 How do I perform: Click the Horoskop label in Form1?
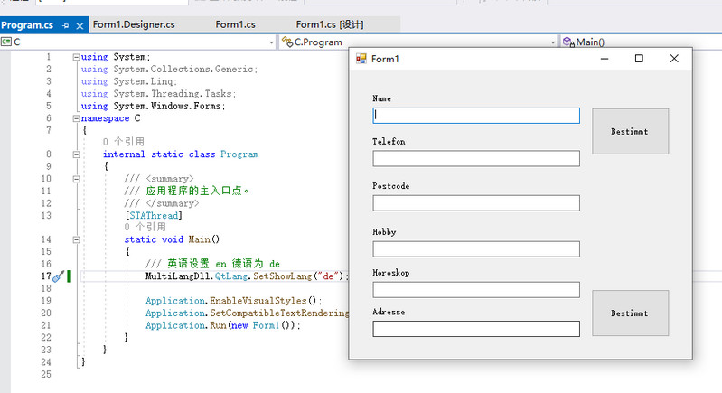click(x=391, y=273)
